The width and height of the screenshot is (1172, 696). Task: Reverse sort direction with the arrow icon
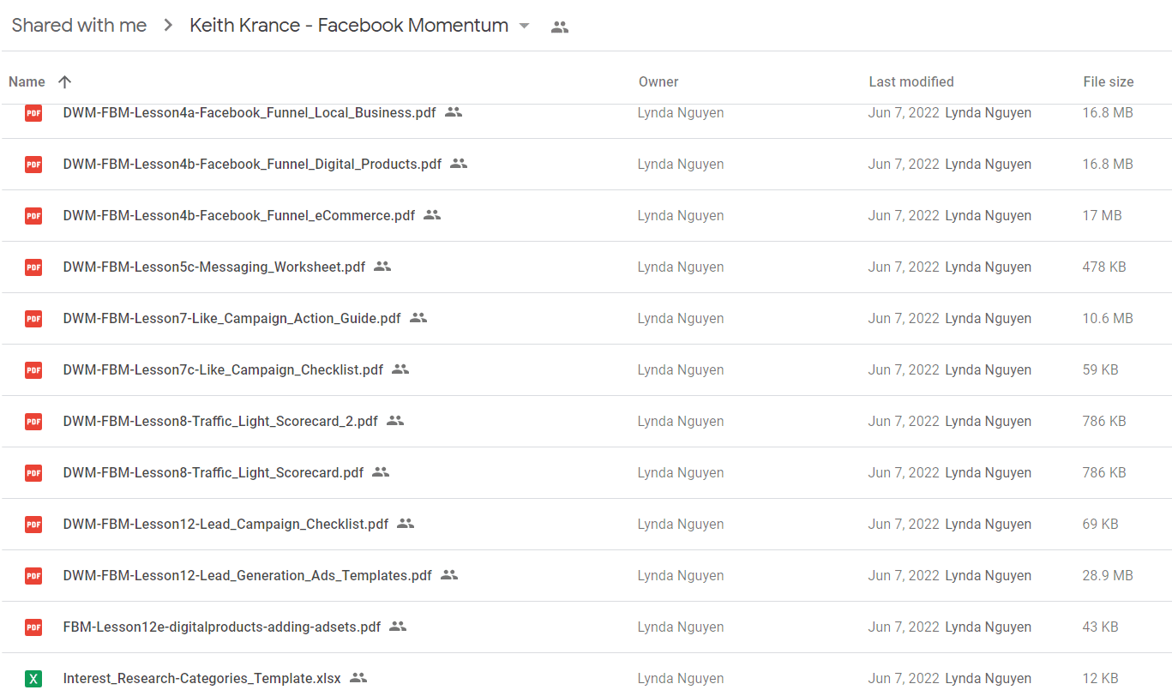coord(64,81)
